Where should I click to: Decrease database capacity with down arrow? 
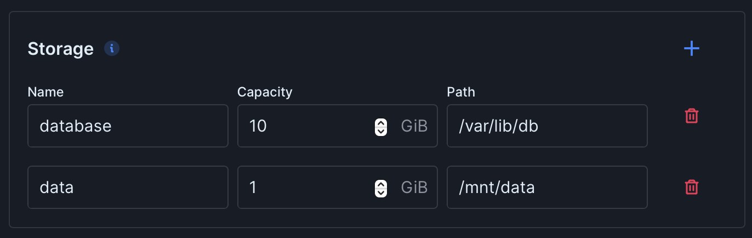(380, 131)
